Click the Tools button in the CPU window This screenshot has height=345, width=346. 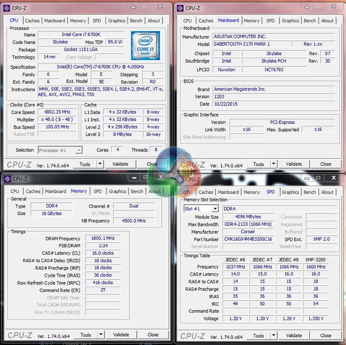click(85, 164)
